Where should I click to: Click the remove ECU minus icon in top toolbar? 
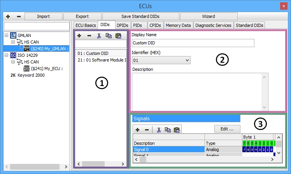coord(19,16)
